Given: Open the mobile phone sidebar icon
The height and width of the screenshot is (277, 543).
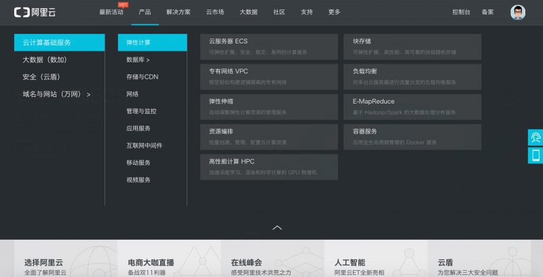Looking at the screenshot, I should 536,155.
